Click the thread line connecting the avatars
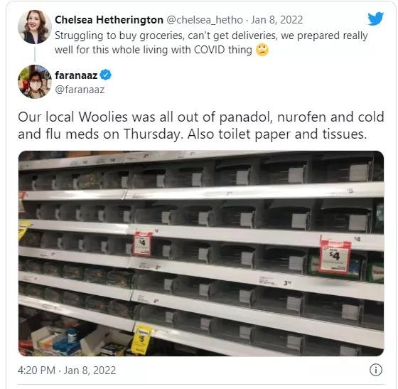Image resolution: width=398 pixels, height=389 pixels. point(35,54)
